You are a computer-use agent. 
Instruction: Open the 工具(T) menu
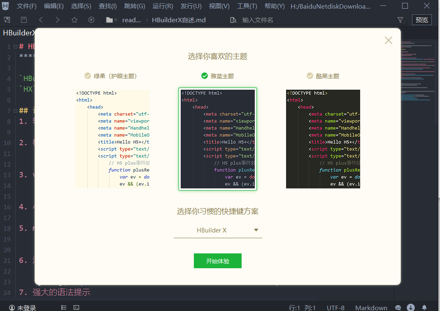[x=247, y=6]
